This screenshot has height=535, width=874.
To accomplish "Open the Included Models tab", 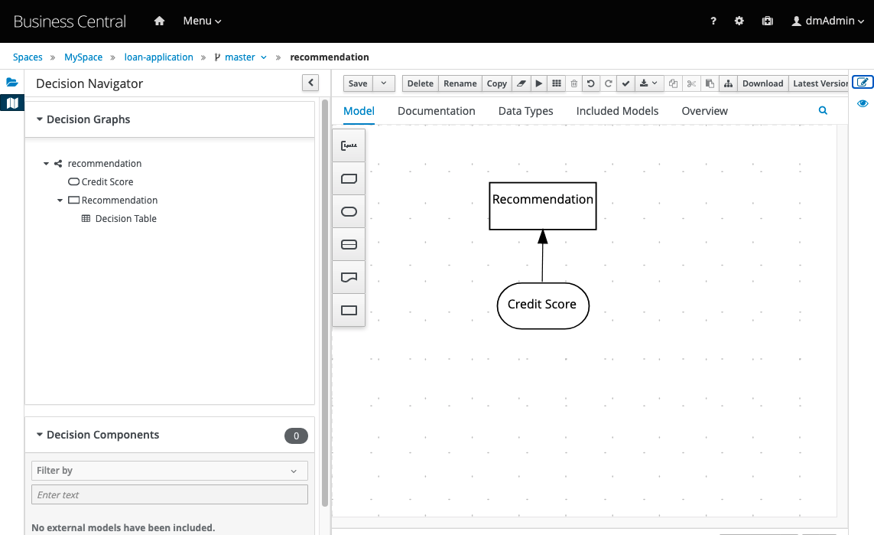I will [x=617, y=111].
